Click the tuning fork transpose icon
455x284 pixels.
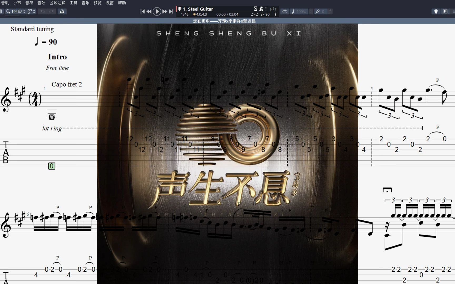[317, 12]
